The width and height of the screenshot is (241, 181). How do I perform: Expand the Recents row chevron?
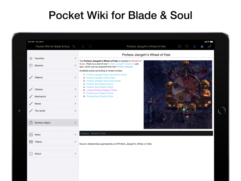(x=75, y=66)
